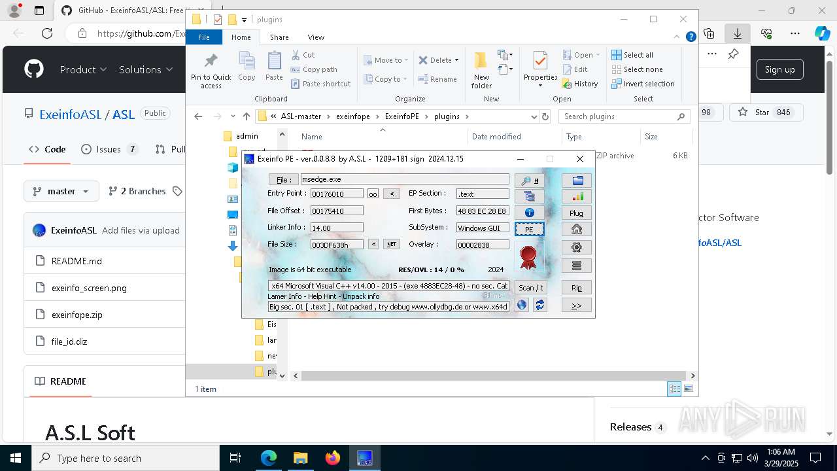The image size is (837, 471).
Task: Open Microsoft Edge from the taskbar
Action: click(269, 458)
